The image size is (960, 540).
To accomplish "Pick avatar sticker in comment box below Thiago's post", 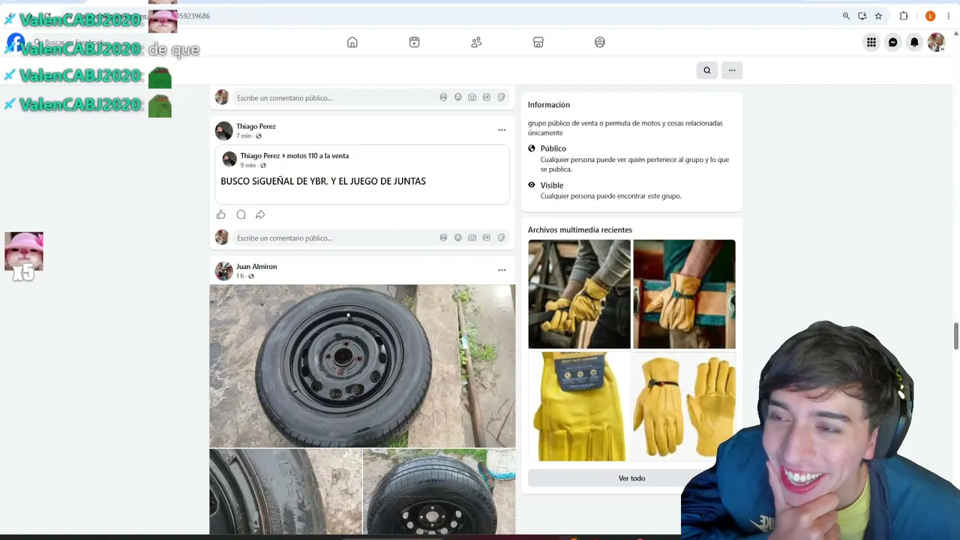I will coord(443,238).
